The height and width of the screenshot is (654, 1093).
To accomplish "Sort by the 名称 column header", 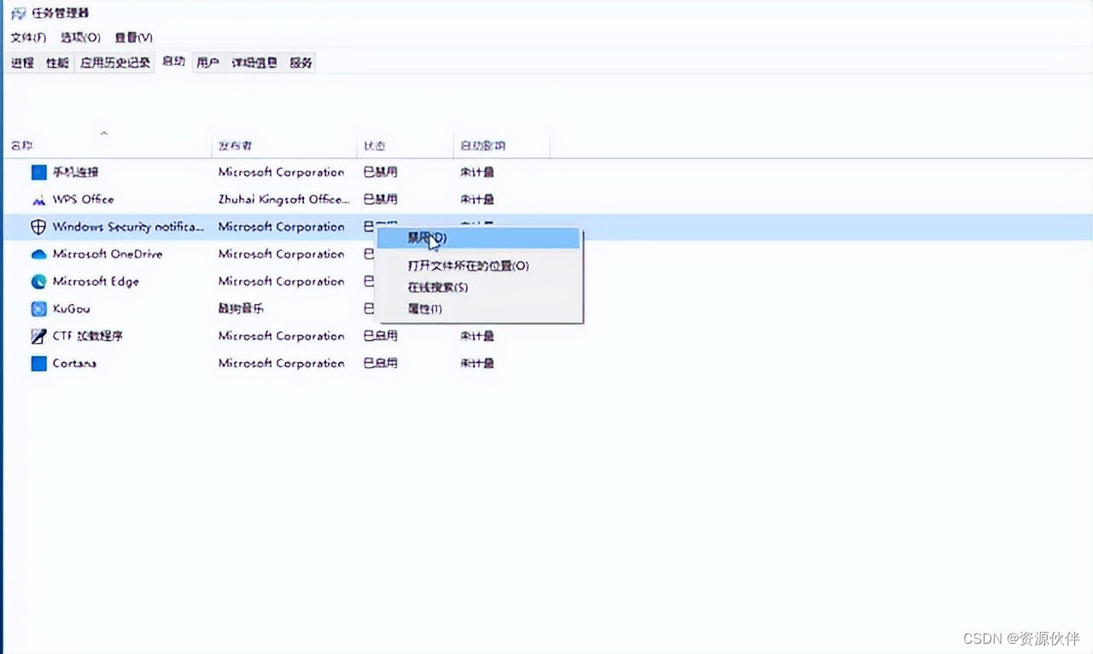I will 21,146.
